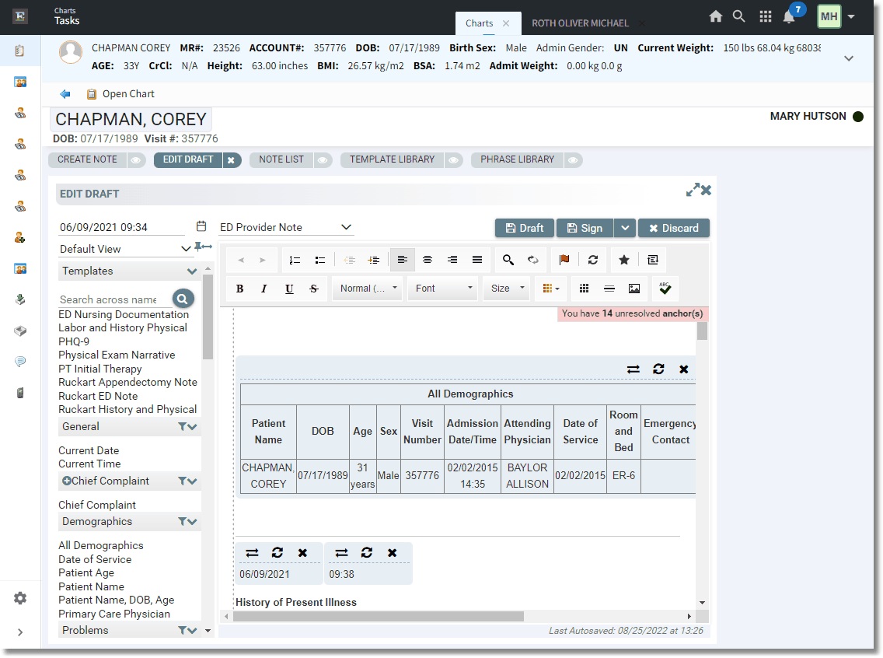
Task: View notifications bell with 7 alerts
Action: (790, 17)
